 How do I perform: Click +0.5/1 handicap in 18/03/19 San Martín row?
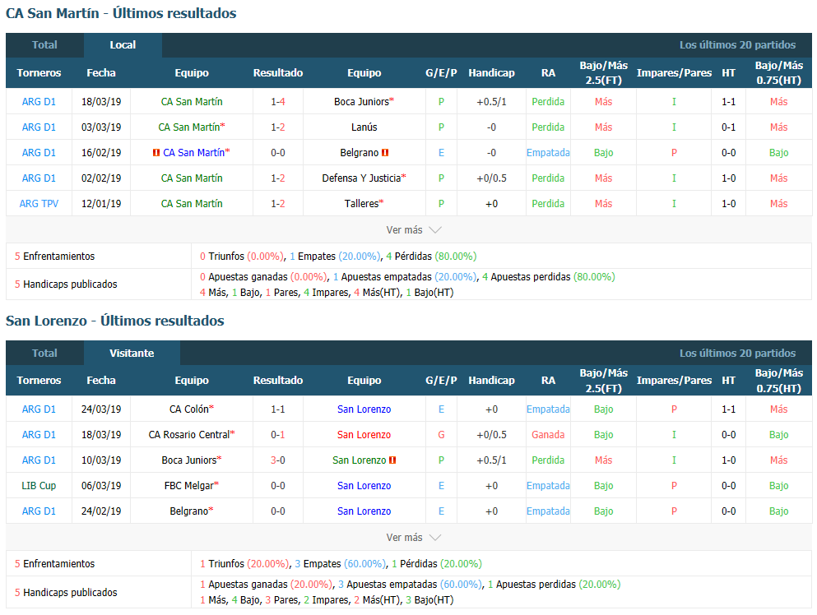pyautogui.click(x=491, y=102)
